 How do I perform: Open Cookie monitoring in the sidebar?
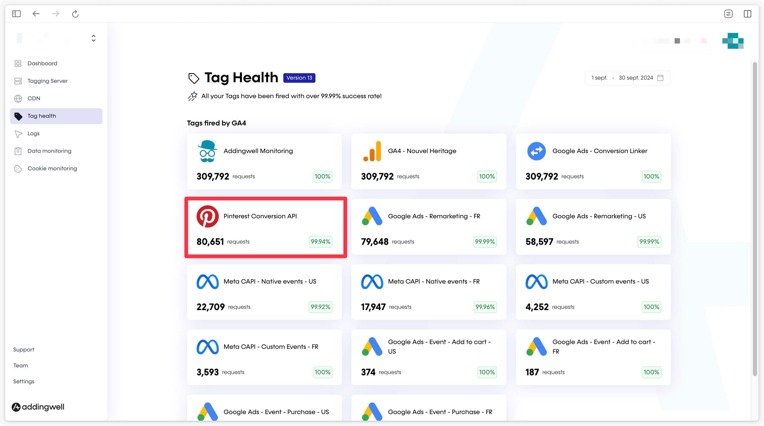[56, 168]
